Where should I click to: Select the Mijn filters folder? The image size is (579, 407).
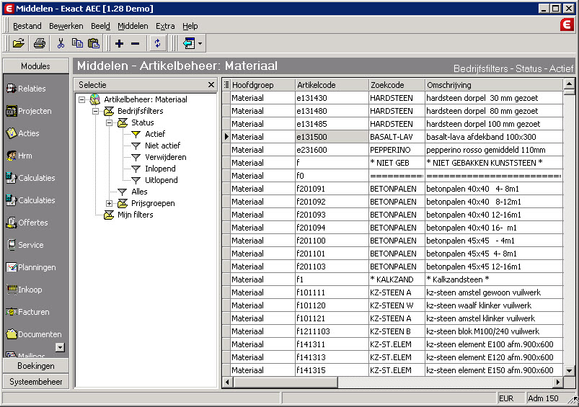pos(135,215)
